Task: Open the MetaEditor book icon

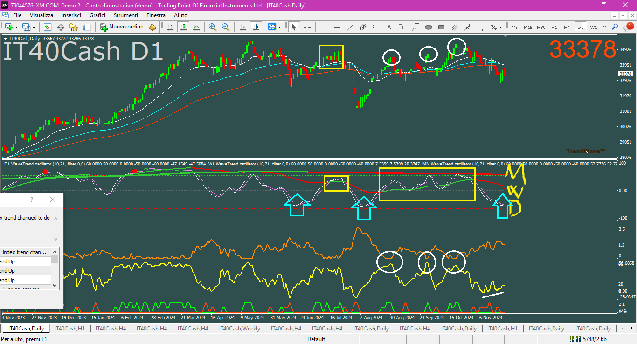Action: tap(152, 27)
